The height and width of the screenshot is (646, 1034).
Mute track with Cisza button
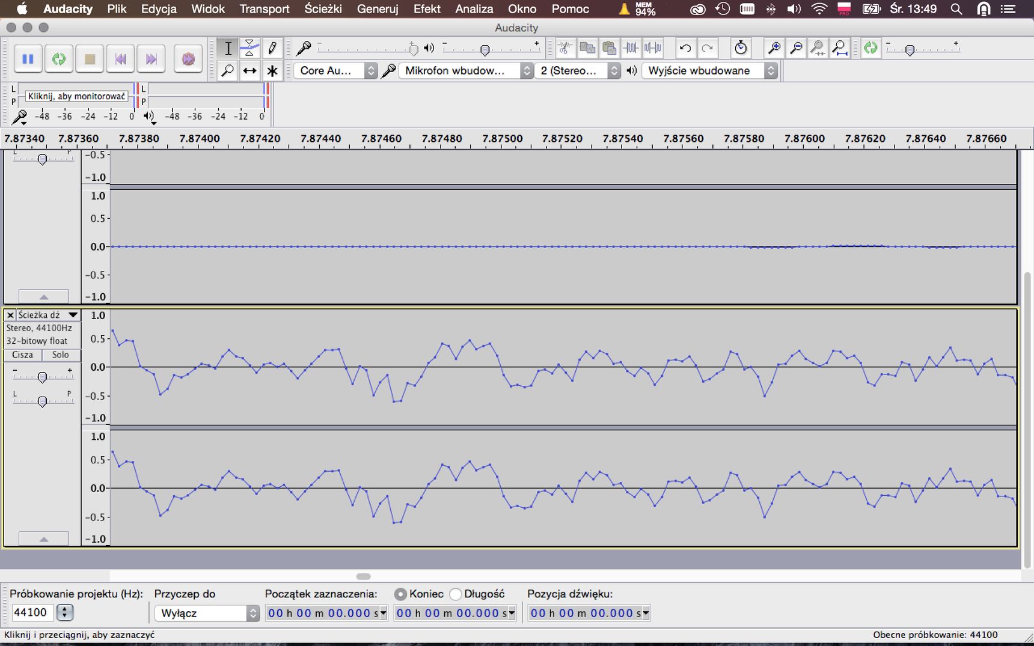(x=23, y=355)
